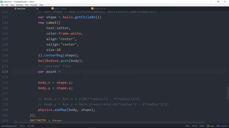The height and width of the screenshot is (128, 229).
Task: Minimize the Atom window
Action: click(x=211, y=2)
